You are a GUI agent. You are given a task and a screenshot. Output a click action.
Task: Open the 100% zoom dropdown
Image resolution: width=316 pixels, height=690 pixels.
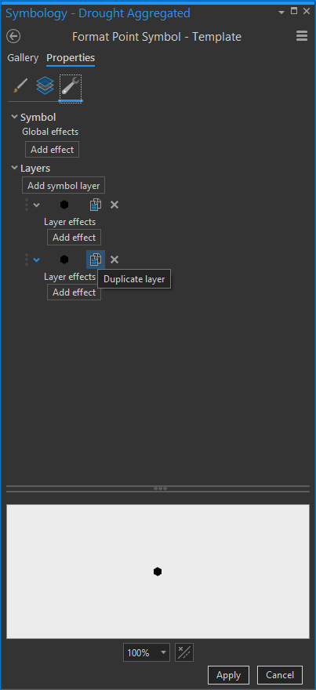[147, 652]
